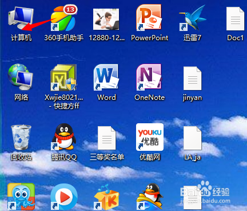Open the blue play-button video player shortcut
This screenshot has width=247, height=211.
[64, 197]
